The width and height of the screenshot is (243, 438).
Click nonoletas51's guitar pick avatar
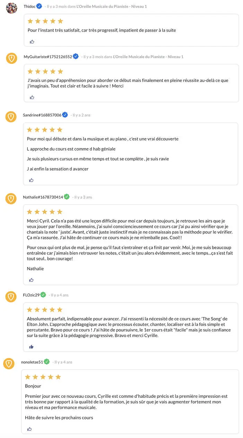[9, 364]
